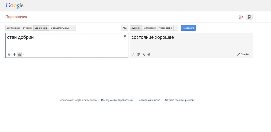Expand the target language dropdown arrow
The height and width of the screenshot is (132, 271).
click(x=176, y=28)
